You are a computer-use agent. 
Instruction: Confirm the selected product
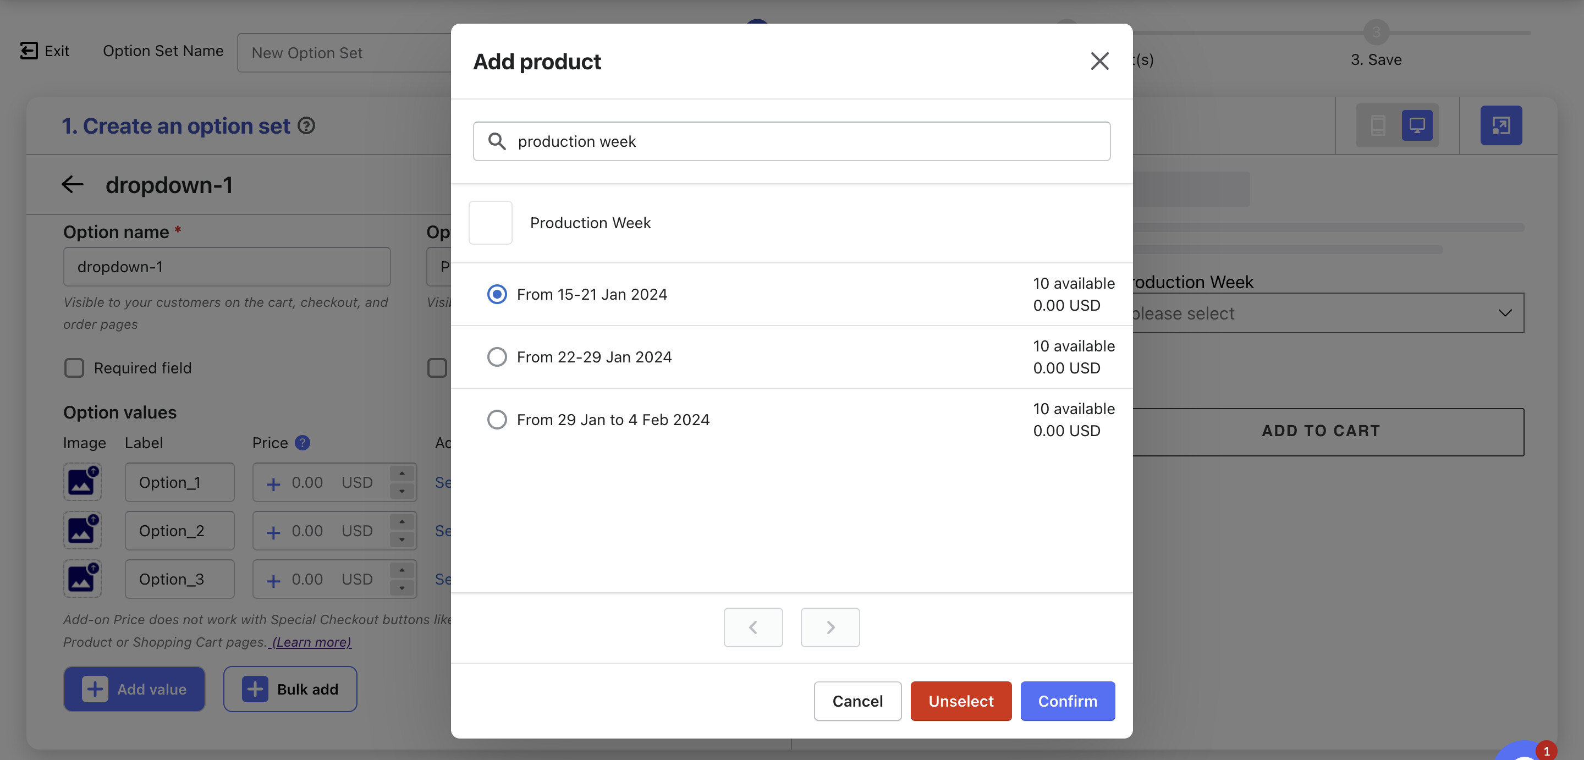(1068, 701)
